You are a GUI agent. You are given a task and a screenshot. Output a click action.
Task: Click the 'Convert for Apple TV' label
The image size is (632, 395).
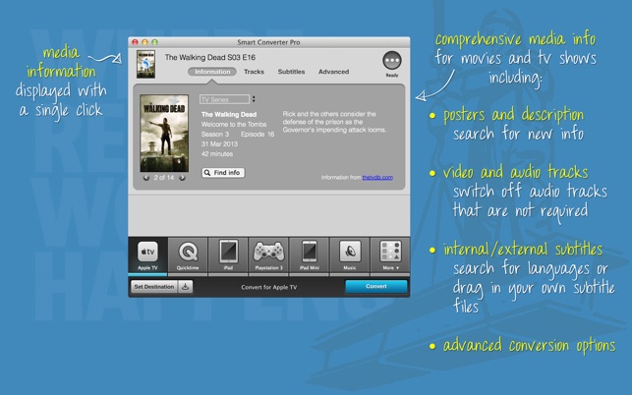click(x=269, y=287)
